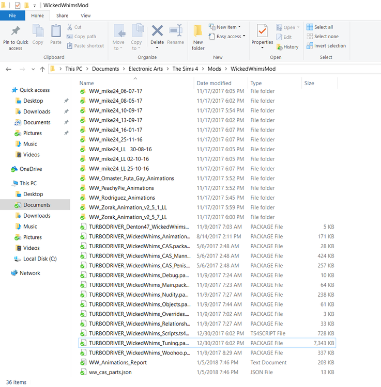381x387 pixels.
Task: Open Recent locations dropdown arrow
Action: pyautogui.click(x=33, y=69)
